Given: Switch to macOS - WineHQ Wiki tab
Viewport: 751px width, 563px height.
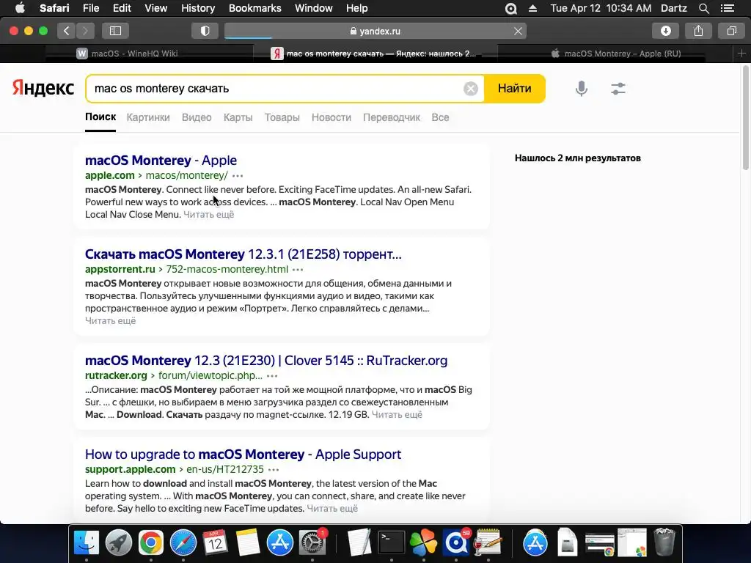Looking at the screenshot, I should [x=128, y=54].
